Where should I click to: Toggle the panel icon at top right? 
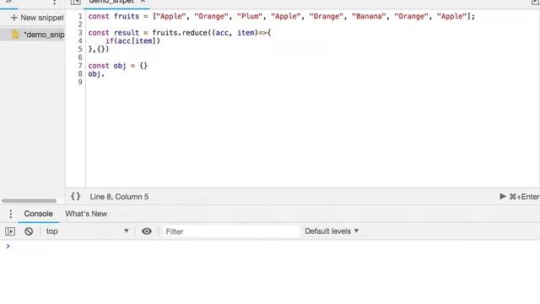pyautogui.click(x=535, y=2)
